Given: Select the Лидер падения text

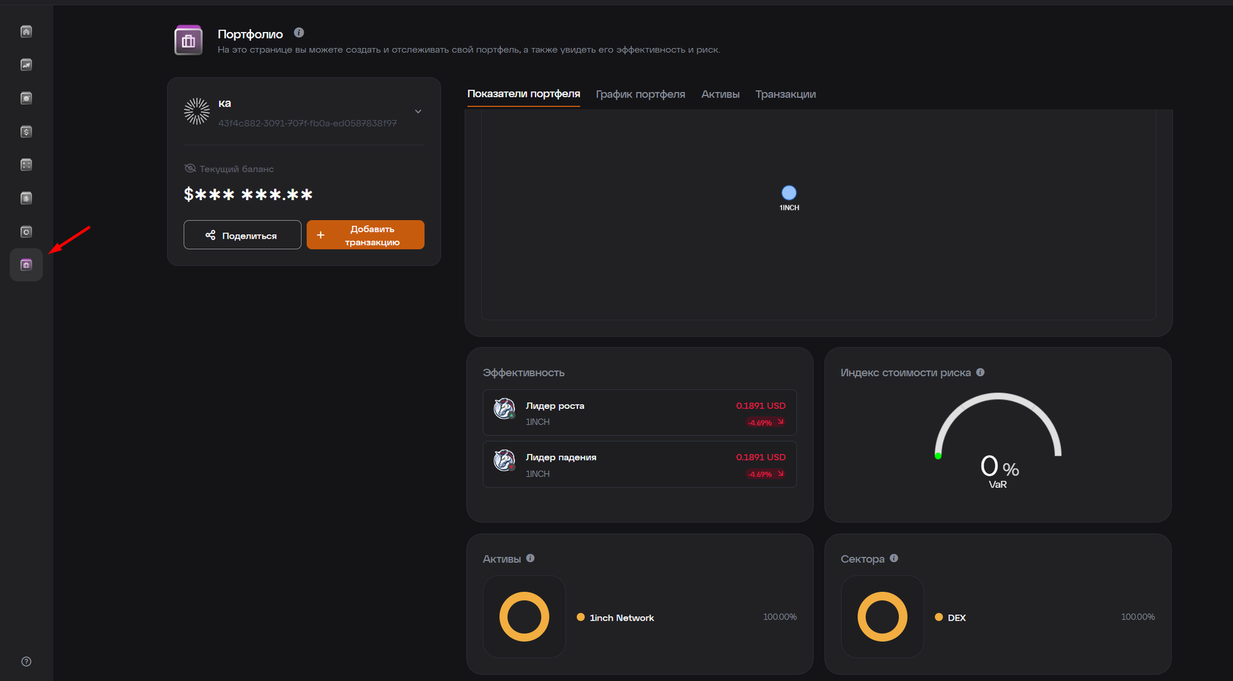Looking at the screenshot, I should 561,457.
